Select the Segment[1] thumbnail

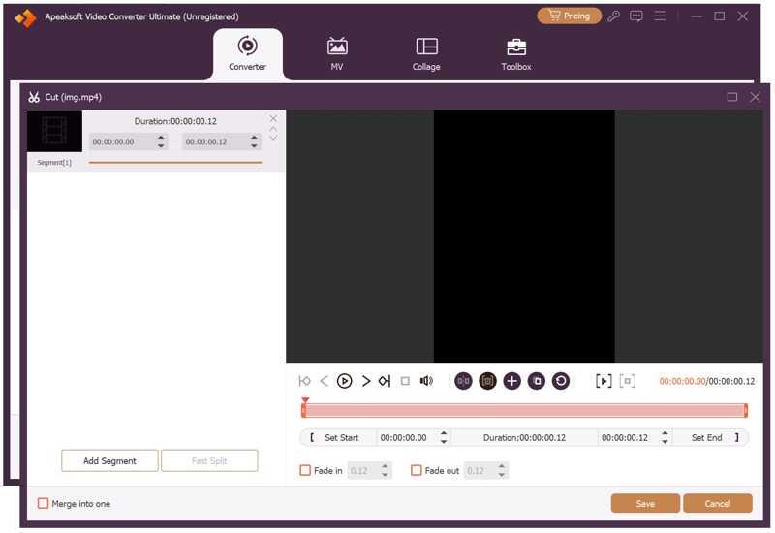click(55, 131)
